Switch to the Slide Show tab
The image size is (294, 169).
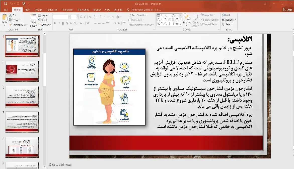click(x=83, y=10)
